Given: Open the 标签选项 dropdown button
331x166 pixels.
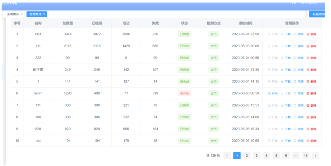Looking at the screenshot, I should click(x=319, y=14).
